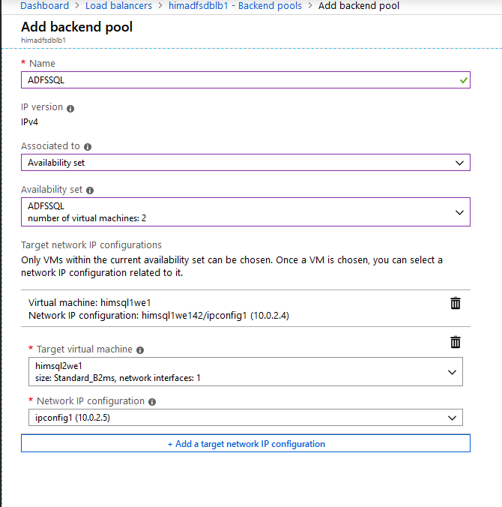Remove the himsql2we1 target configuration with trash icon
The width and height of the screenshot is (502, 507).
pyautogui.click(x=455, y=342)
